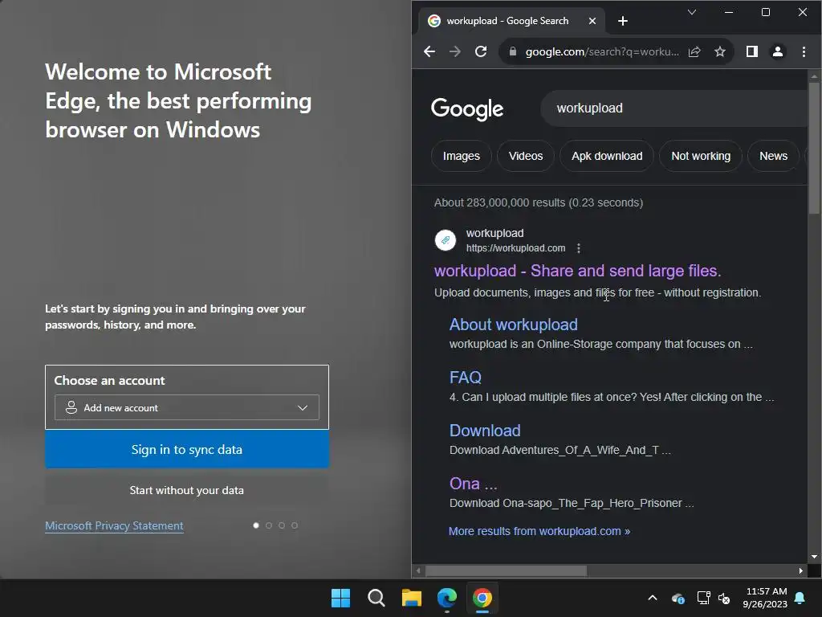The height and width of the screenshot is (617, 822).
Task: Click horizontal scrollbar thumb in Chrome
Action: [506, 571]
